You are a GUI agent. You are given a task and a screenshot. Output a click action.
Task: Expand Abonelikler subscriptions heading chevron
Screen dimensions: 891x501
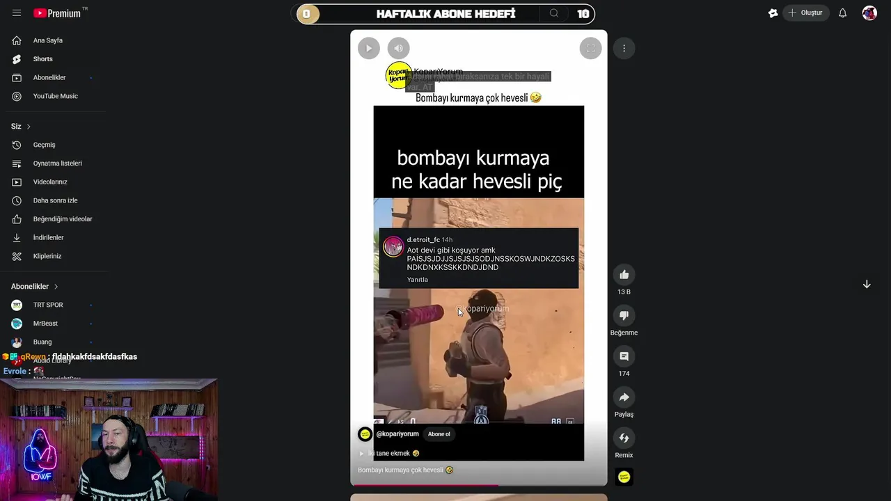(56, 287)
